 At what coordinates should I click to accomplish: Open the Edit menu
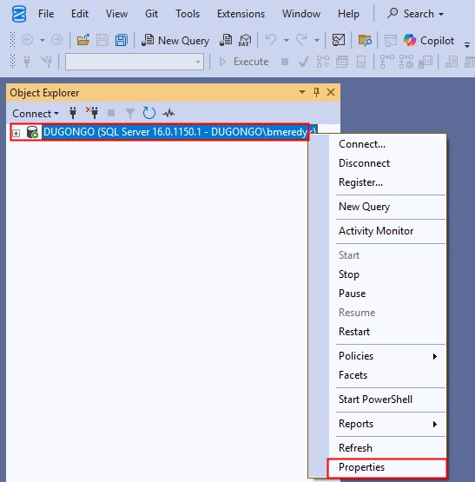click(x=80, y=14)
